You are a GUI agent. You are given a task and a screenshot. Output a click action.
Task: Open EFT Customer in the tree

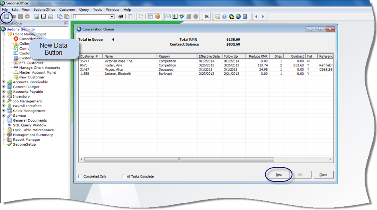point(31,63)
